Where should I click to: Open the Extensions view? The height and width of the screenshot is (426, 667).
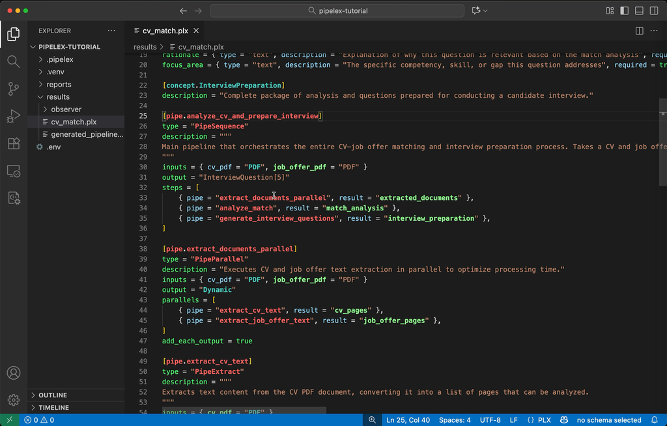click(13, 144)
